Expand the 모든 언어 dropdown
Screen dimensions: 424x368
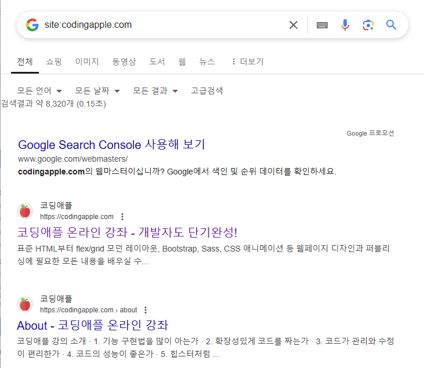pos(39,91)
